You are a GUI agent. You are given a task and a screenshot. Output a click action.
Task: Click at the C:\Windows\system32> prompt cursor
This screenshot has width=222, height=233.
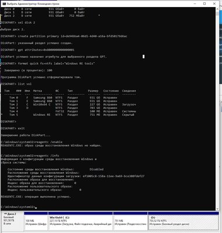tap(36, 207)
